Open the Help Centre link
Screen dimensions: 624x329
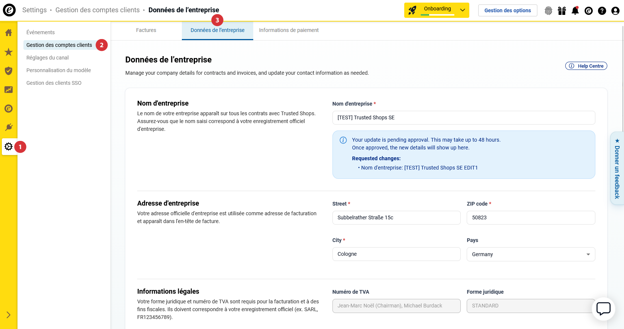(586, 66)
